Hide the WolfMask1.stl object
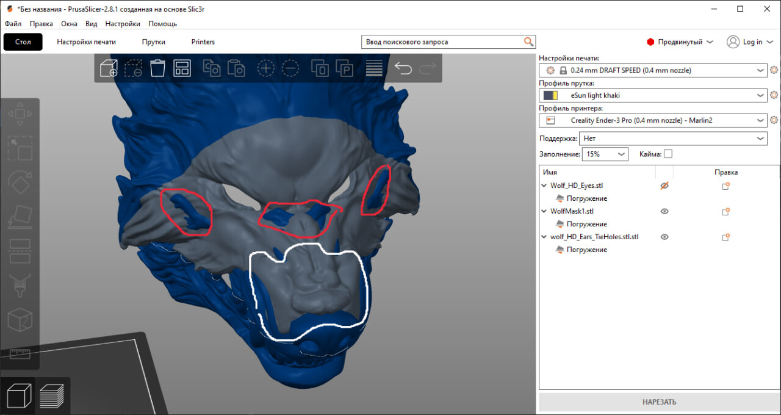 click(664, 211)
